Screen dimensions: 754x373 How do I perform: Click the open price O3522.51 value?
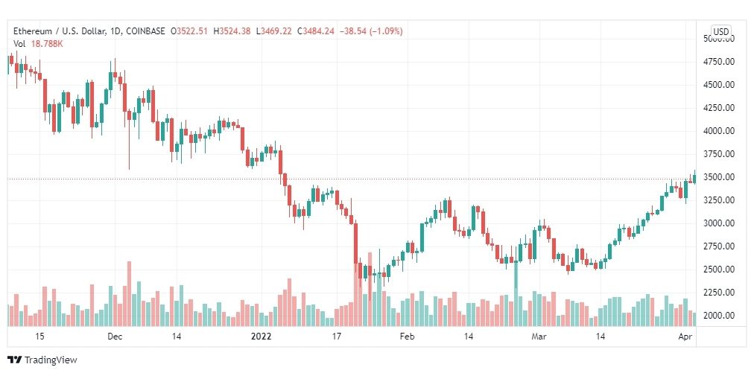(x=192, y=31)
